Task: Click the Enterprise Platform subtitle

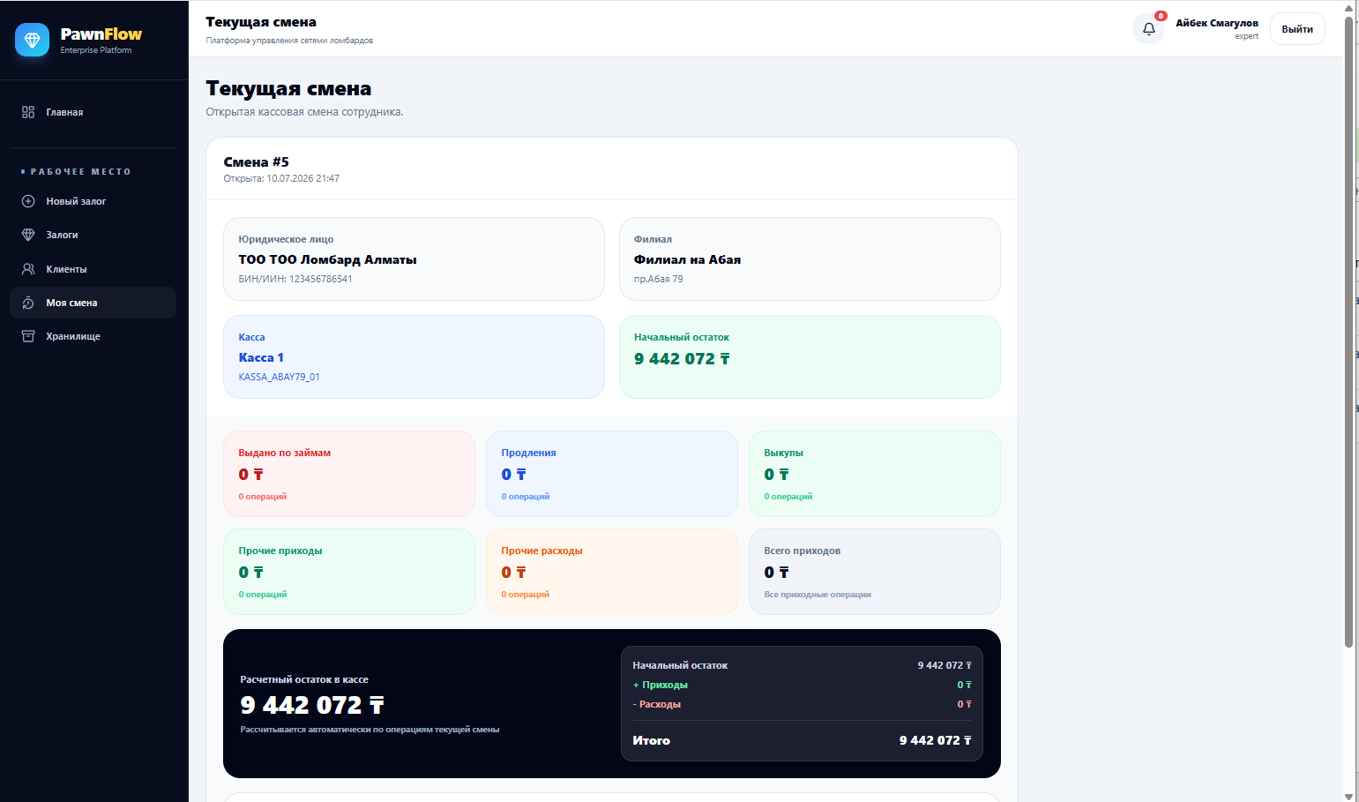Action: point(96,50)
